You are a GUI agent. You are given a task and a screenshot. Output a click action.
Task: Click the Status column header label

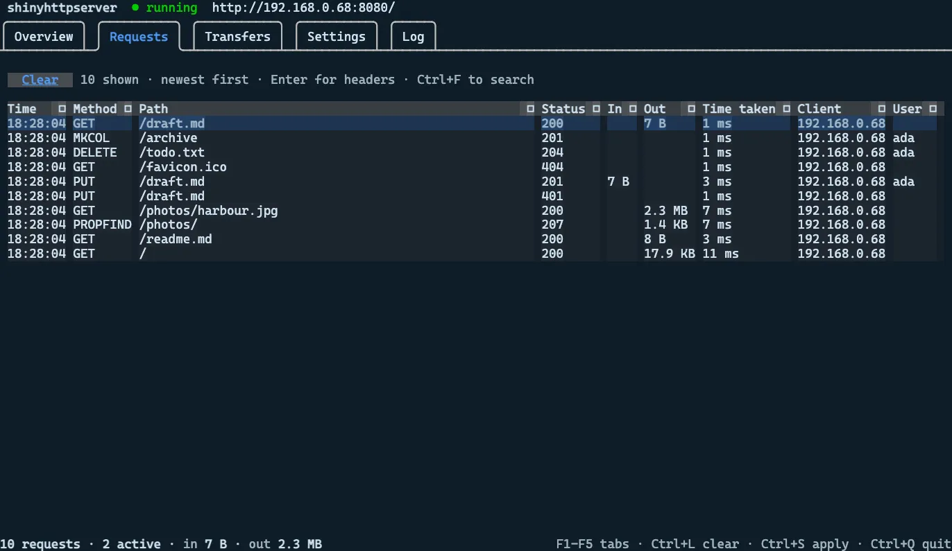563,109
